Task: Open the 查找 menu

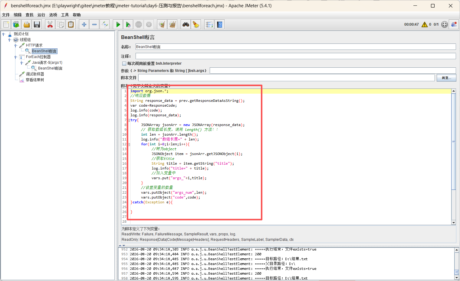Action: [x=29, y=15]
